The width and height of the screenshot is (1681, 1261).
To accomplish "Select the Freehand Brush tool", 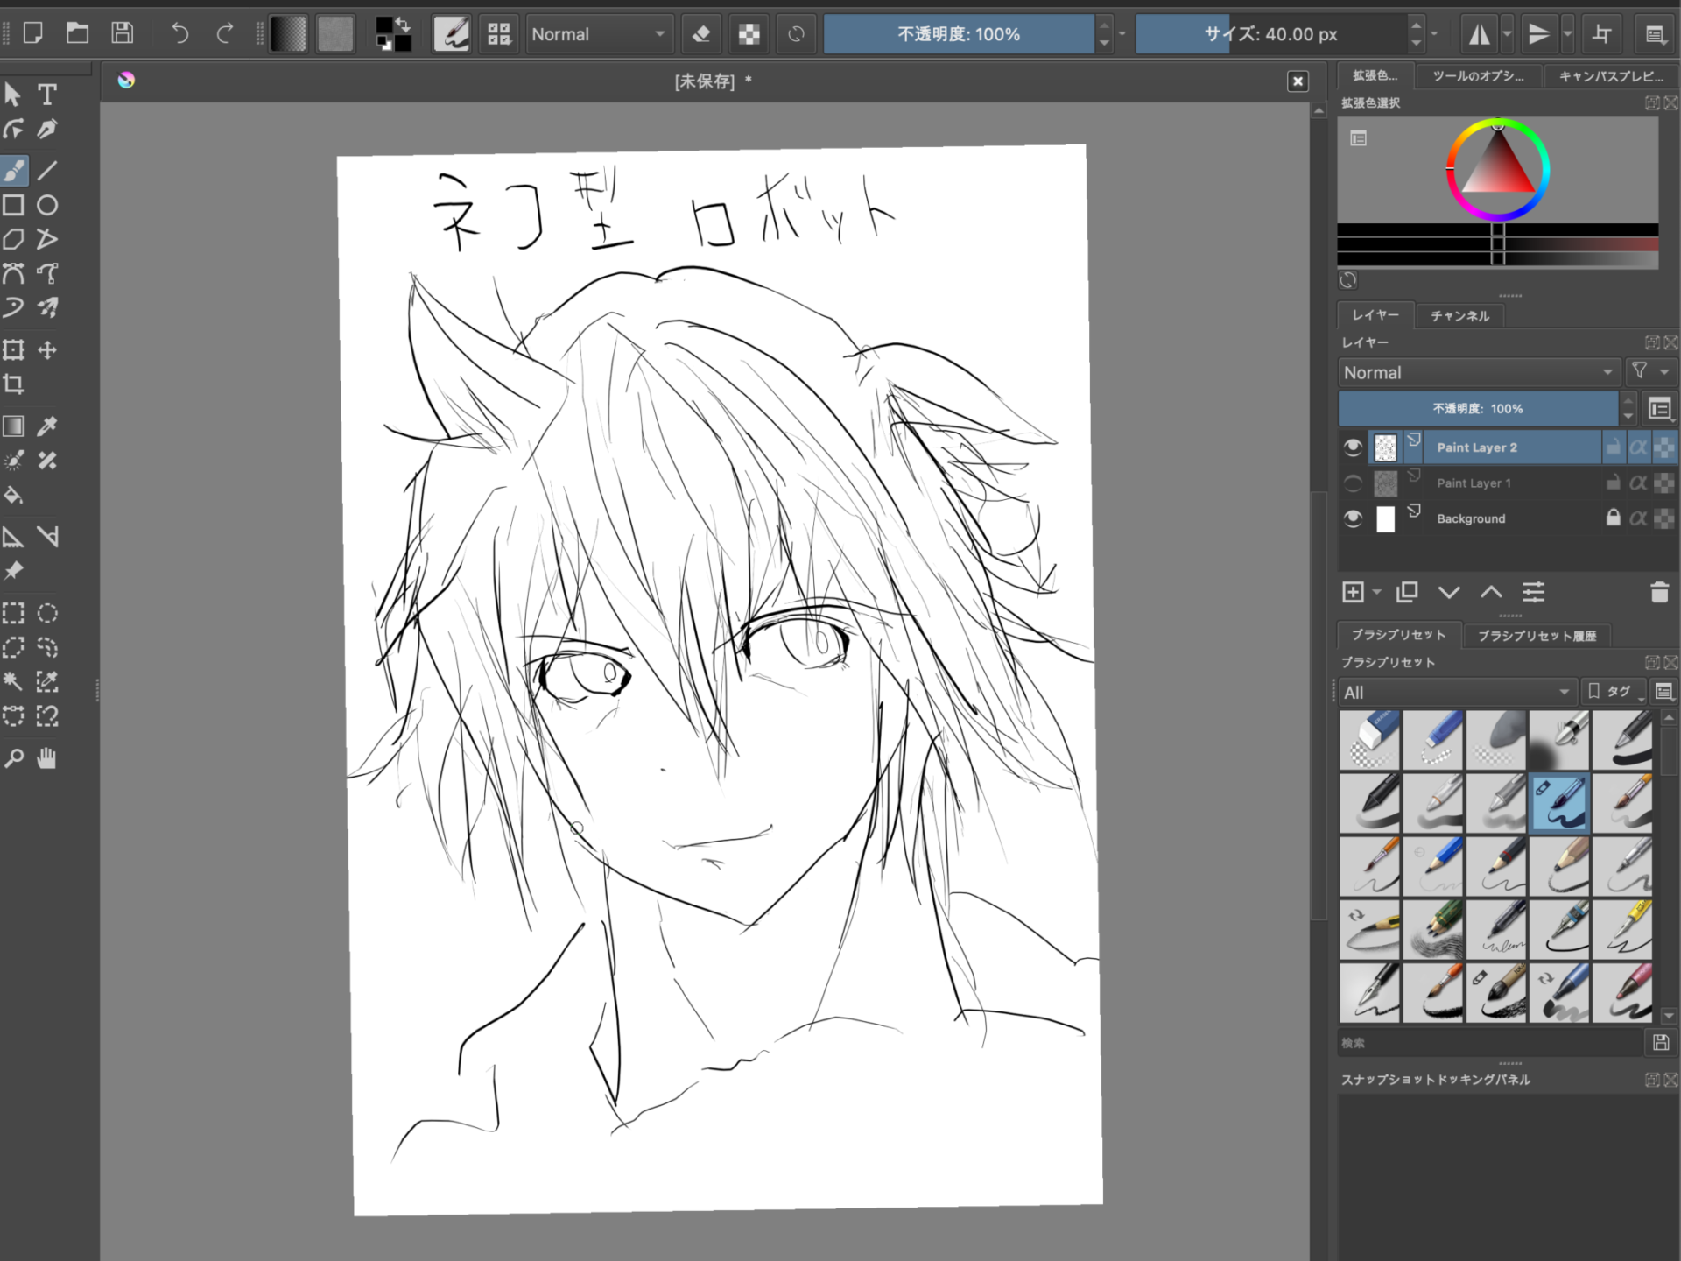I will tap(14, 171).
